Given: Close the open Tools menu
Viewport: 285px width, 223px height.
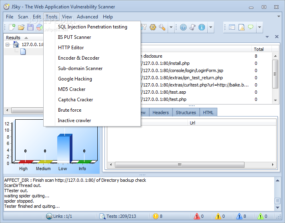Looking at the screenshot, I should (52, 17).
